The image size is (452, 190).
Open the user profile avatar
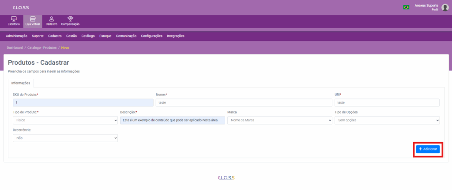(444, 7)
